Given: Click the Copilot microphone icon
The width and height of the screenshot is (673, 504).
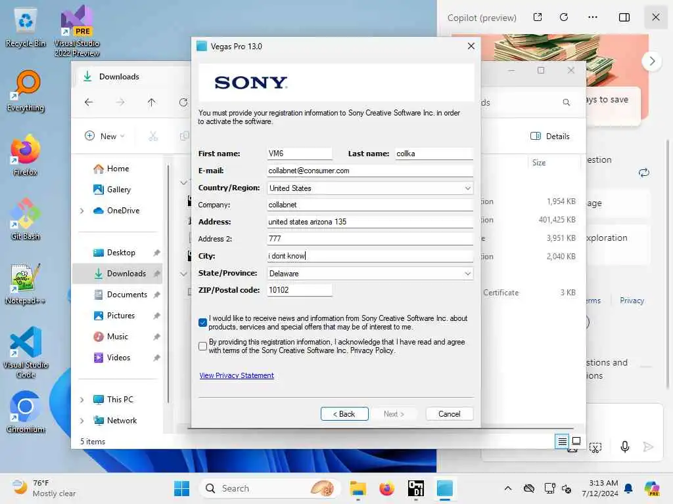Looking at the screenshot, I should [x=625, y=446].
